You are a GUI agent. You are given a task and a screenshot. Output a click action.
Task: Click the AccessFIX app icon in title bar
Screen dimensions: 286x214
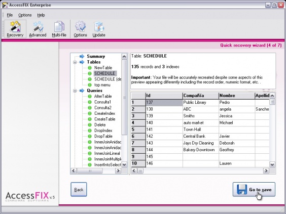point(5,5)
